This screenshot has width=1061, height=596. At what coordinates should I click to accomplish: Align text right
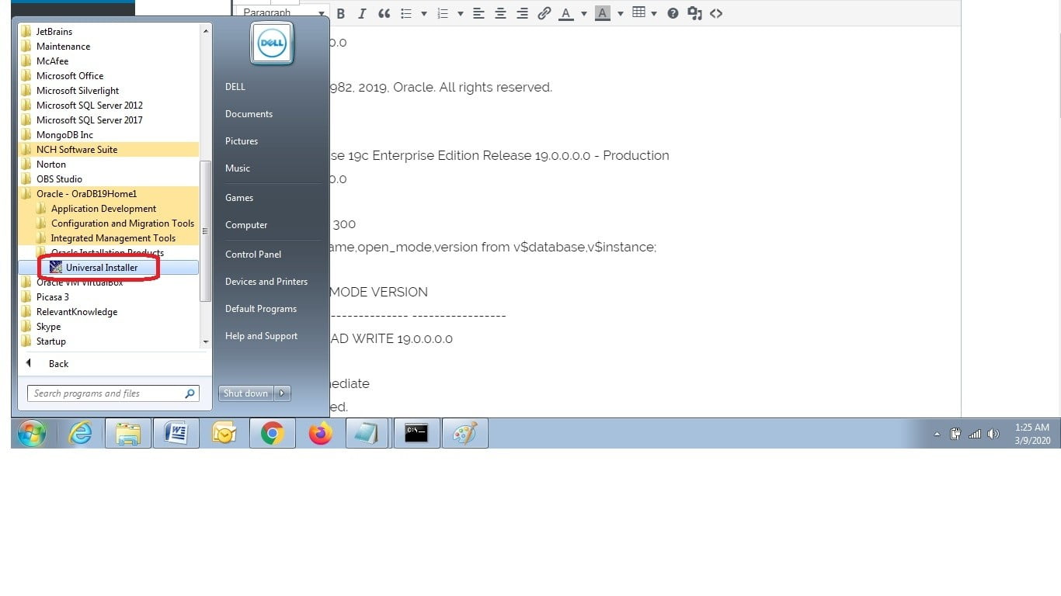[x=523, y=13]
